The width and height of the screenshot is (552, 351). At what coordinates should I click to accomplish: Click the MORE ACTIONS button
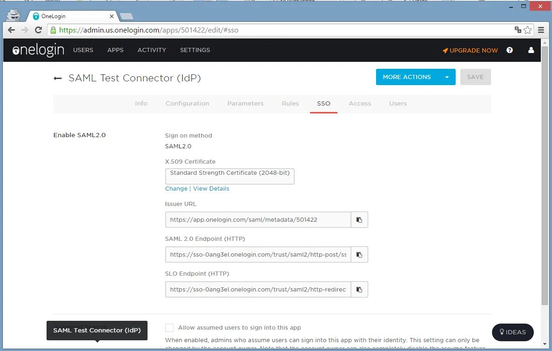pos(407,77)
